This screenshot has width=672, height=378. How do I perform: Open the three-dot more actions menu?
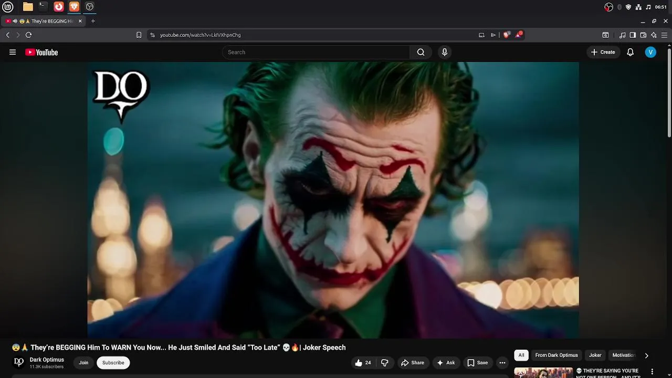(502, 363)
